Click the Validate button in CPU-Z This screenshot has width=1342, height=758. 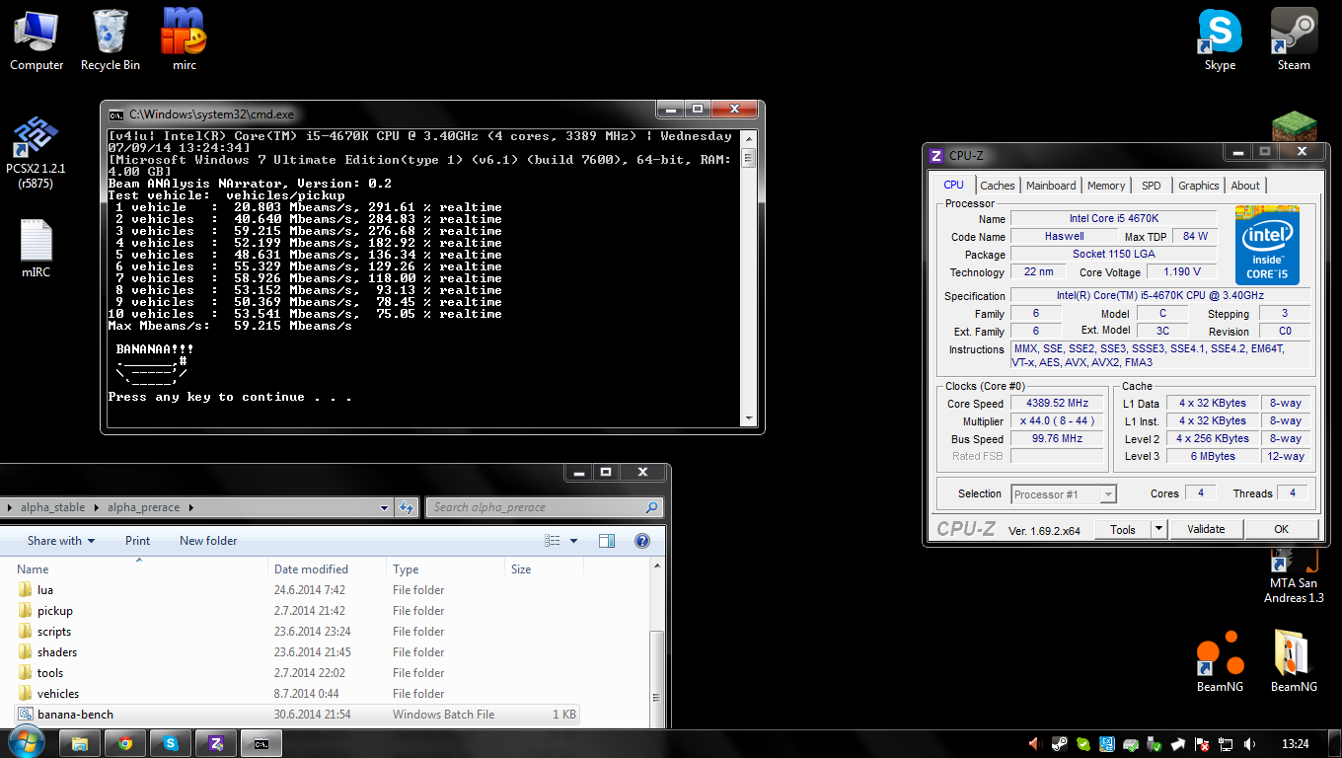coord(1206,529)
